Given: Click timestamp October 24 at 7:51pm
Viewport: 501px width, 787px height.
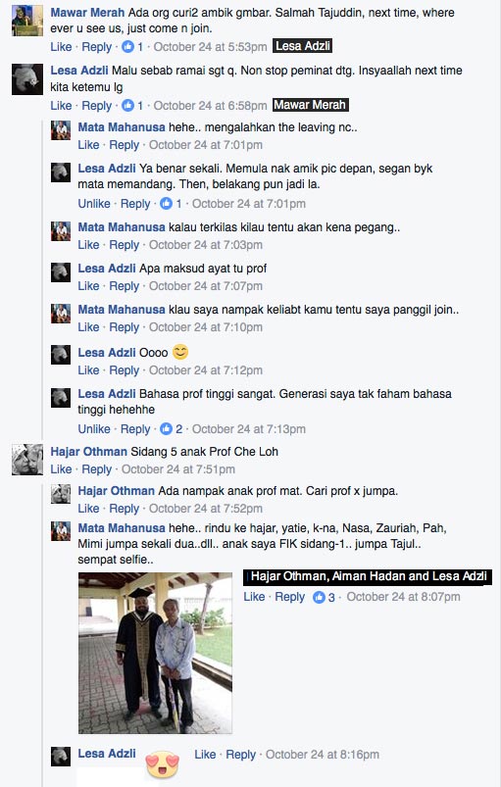Looking at the screenshot, I should [178, 469].
